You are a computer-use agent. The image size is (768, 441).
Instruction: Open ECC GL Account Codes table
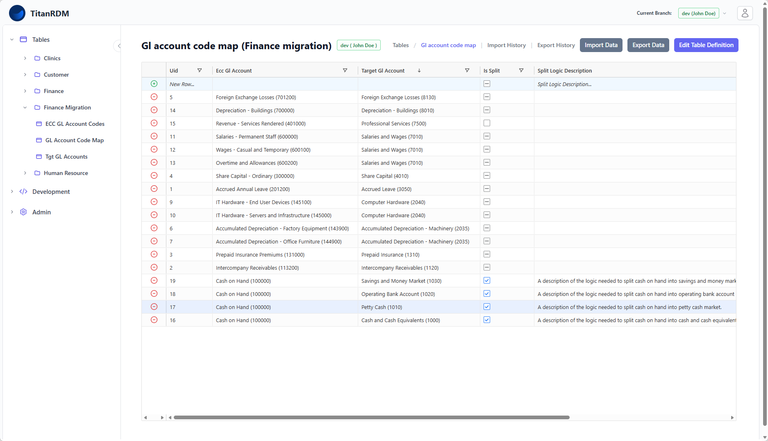75,124
